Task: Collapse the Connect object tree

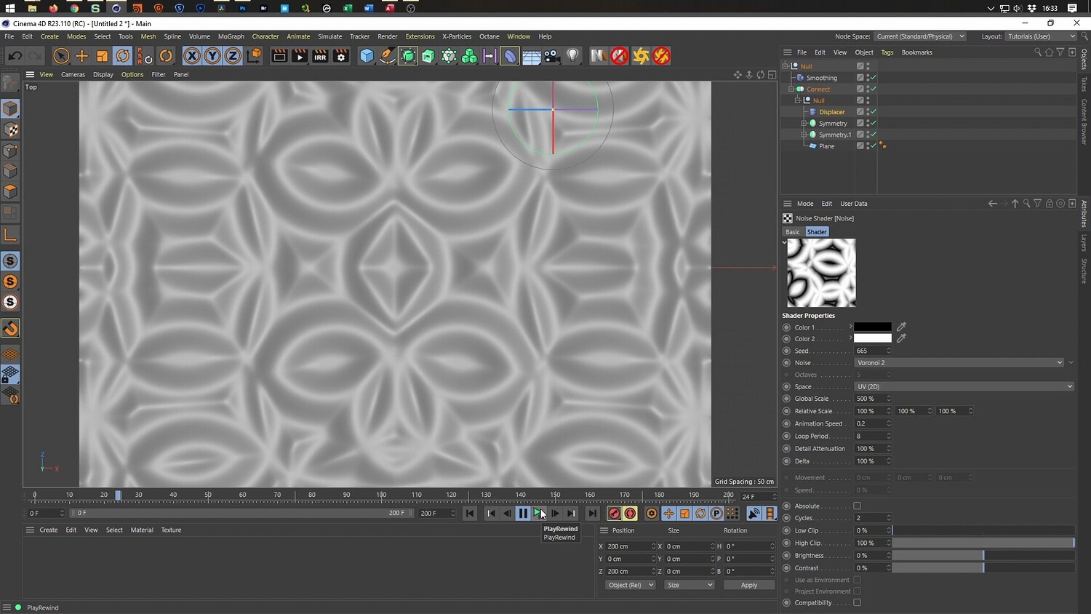Action: tap(791, 89)
